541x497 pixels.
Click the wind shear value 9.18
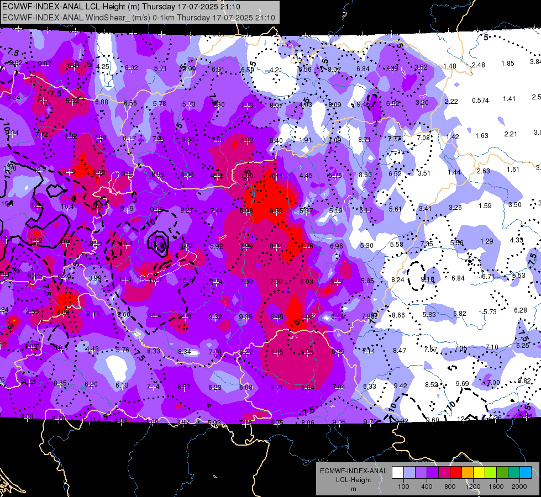428,279
